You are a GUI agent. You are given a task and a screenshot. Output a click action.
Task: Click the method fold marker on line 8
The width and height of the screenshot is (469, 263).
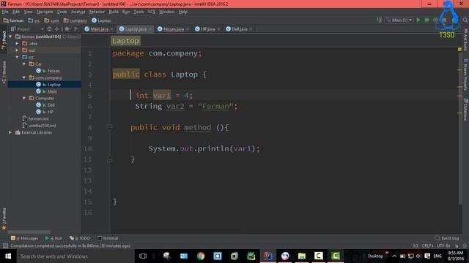coord(109,127)
